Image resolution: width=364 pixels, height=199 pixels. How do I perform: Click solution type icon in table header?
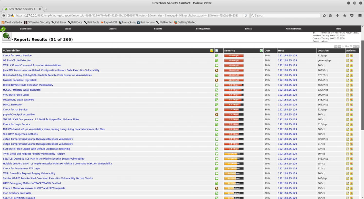click(x=217, y=51)
